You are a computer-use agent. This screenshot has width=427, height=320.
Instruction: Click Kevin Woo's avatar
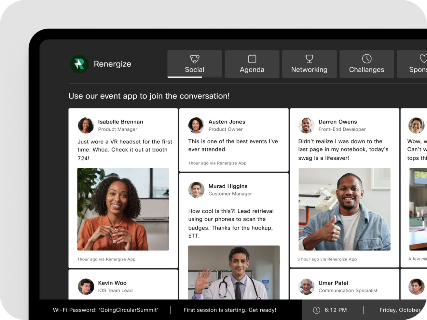(x=86, y=287)
